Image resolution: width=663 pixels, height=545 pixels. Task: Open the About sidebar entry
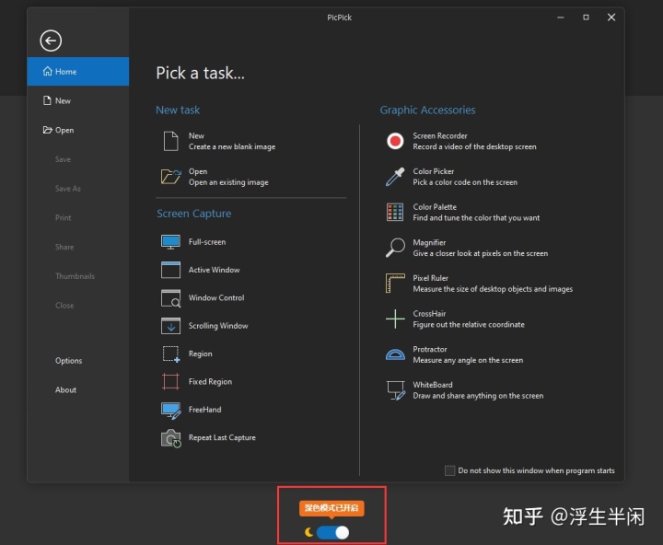[x=65, y=389]
